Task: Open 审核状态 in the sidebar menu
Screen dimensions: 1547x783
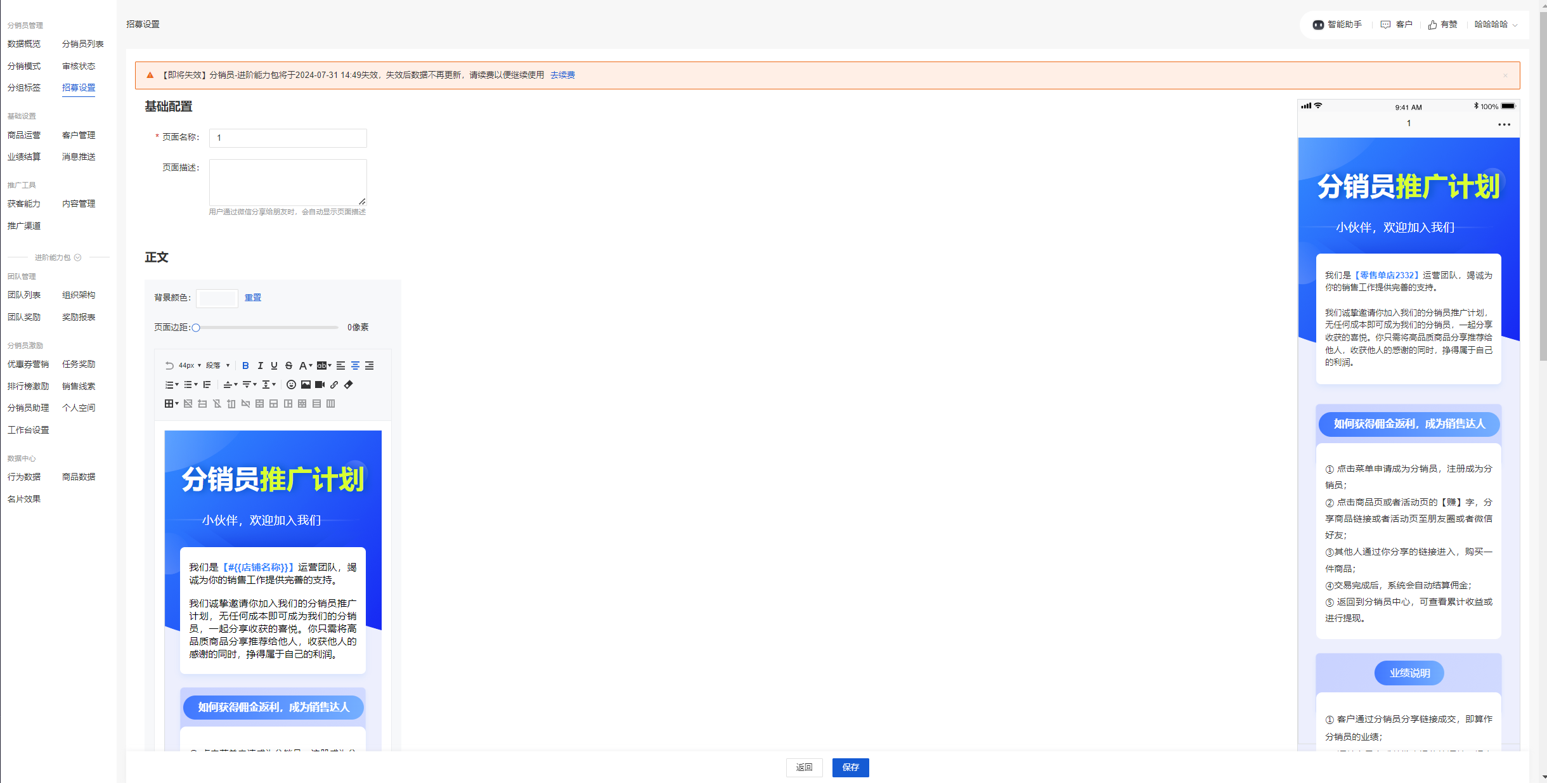Action: (79, 66)
